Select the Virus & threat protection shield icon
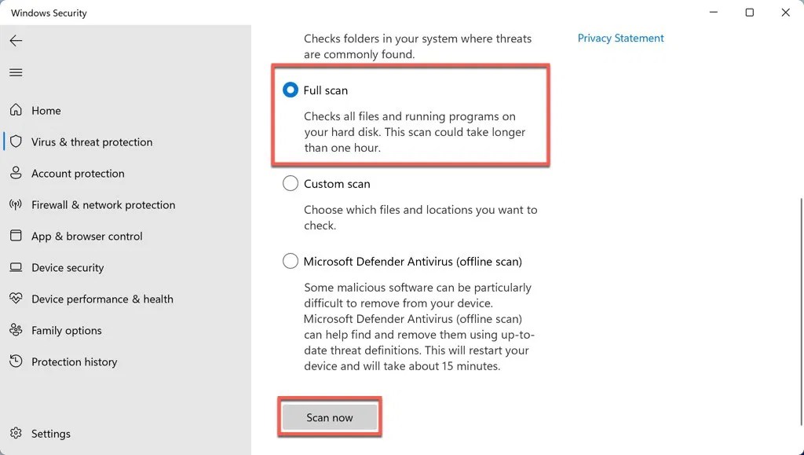 (x=16, y=141)
